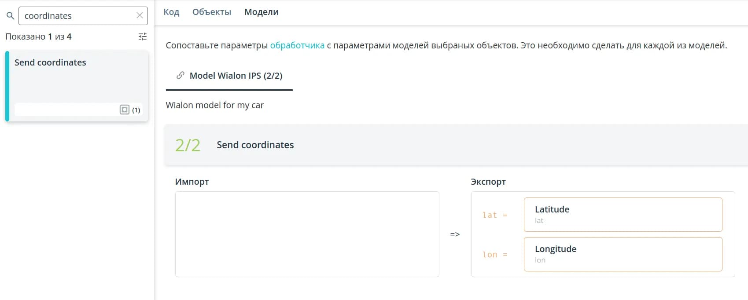Click the search magnifier icon
The height and width of the screenshot is (300, 748).
(10, 16)
